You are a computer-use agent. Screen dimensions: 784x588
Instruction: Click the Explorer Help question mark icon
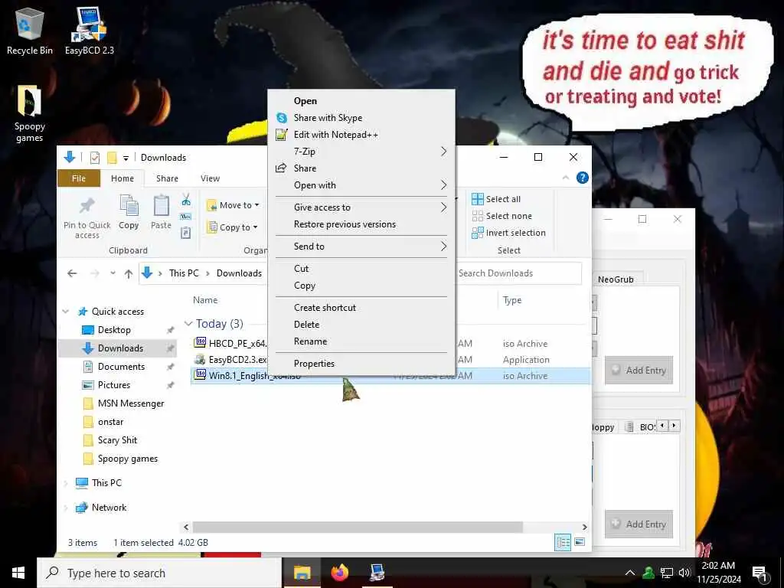[x=583, y=178]
